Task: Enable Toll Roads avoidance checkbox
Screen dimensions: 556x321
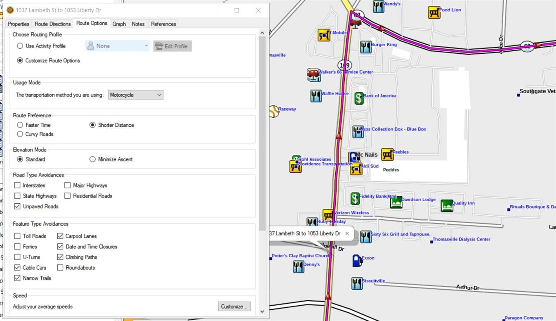Action: click(x=17, y=236)
